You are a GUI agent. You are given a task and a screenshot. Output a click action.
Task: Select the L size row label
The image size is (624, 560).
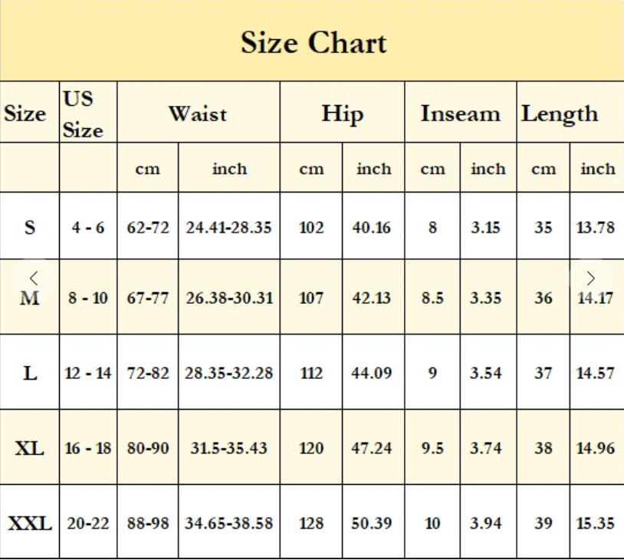(30, 373)
